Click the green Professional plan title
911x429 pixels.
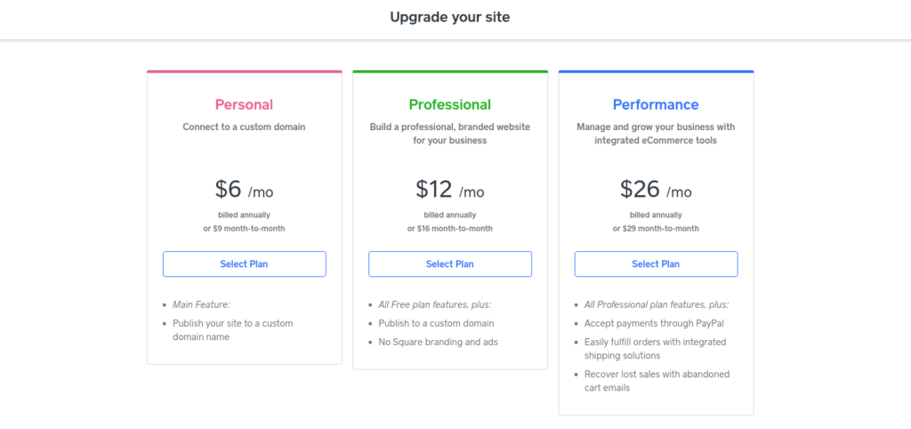click(x=449, y=105)
